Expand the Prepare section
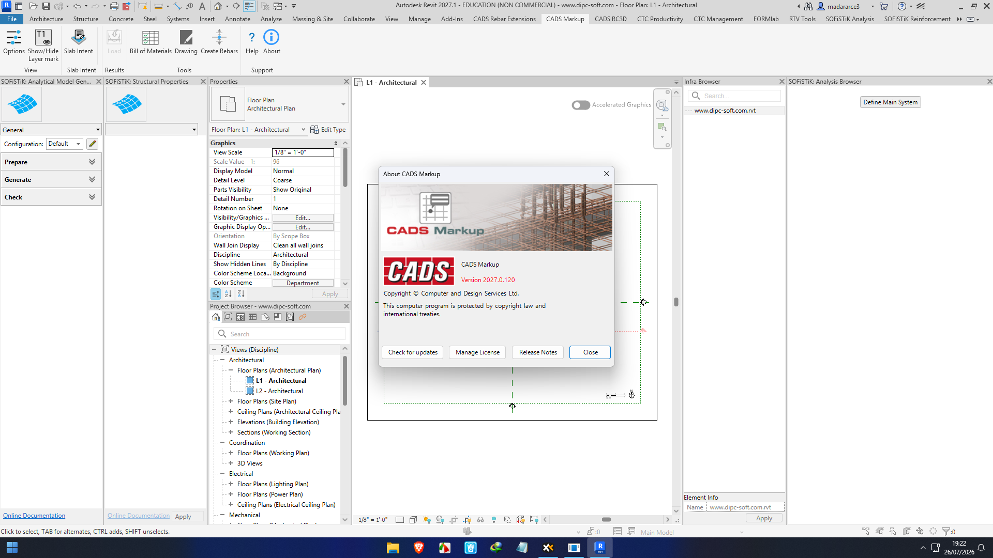Image resolution: width=993 pixels, height=558 pixels. [x=51, y=162]
